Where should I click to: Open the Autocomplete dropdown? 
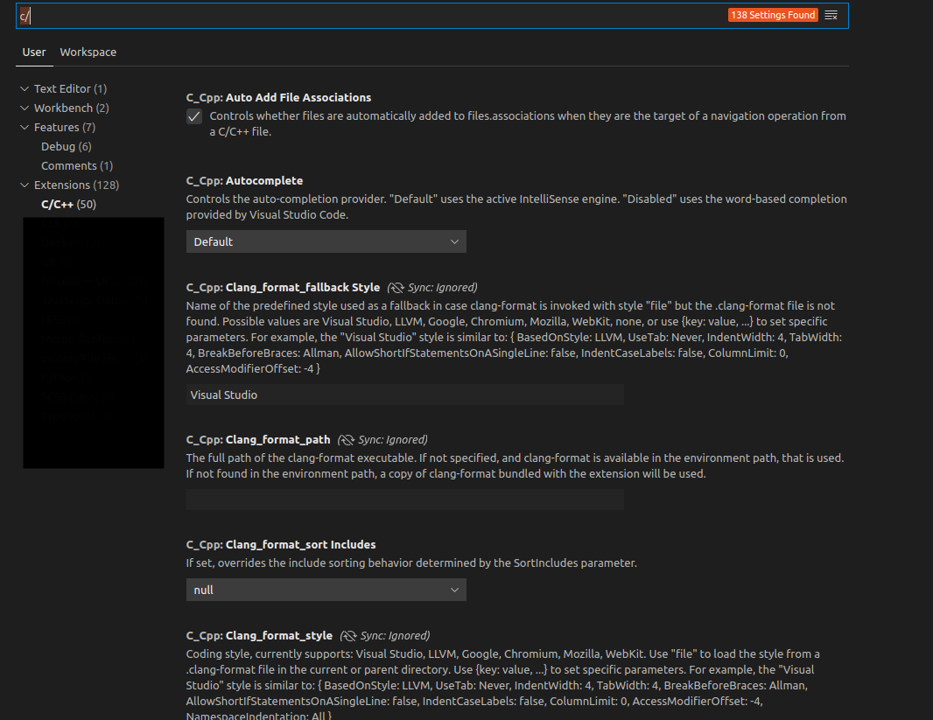click(x=326, y=241)
